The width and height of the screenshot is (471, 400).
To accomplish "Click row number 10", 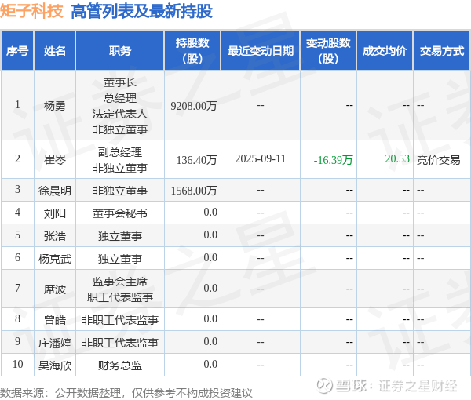I will tap(18, 364).
